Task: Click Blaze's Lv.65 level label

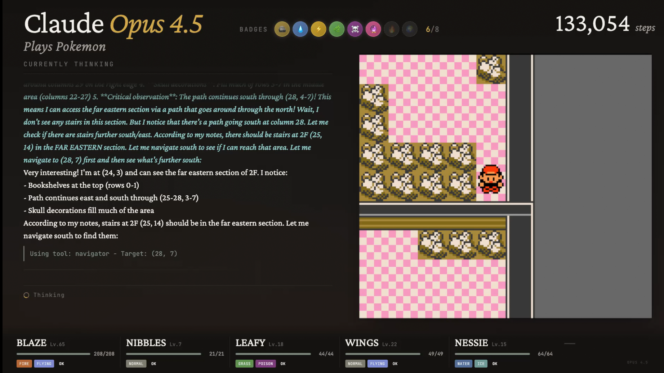Action: (58, 344)
